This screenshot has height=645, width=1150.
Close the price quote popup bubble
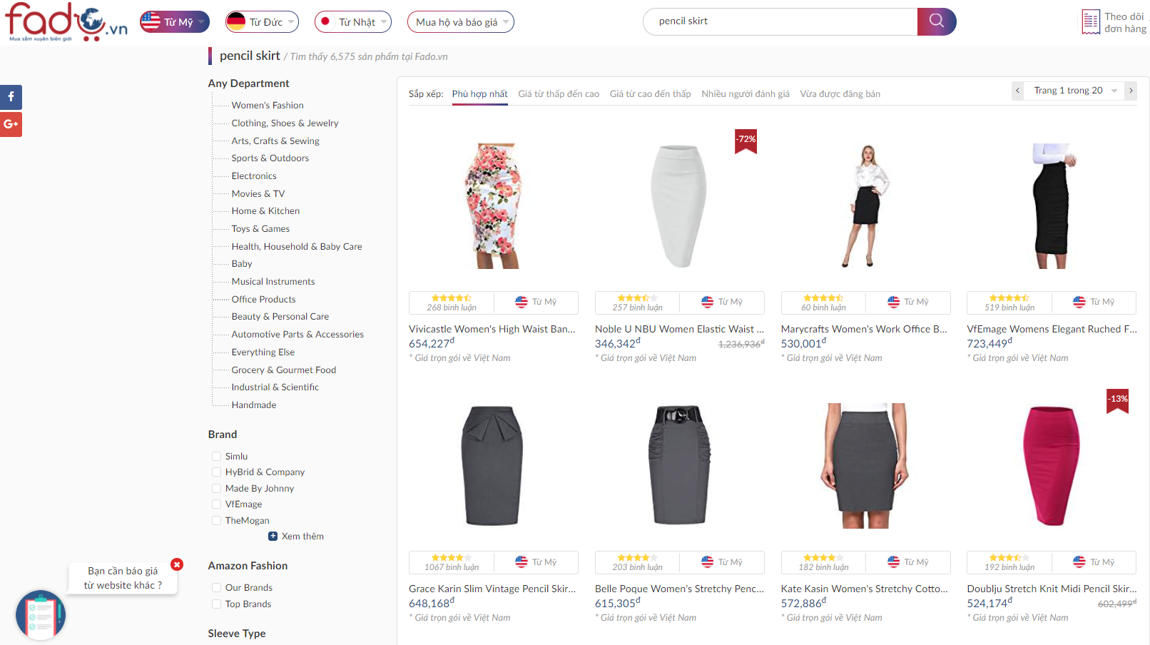pyautogui.click(x=177, y=564)
